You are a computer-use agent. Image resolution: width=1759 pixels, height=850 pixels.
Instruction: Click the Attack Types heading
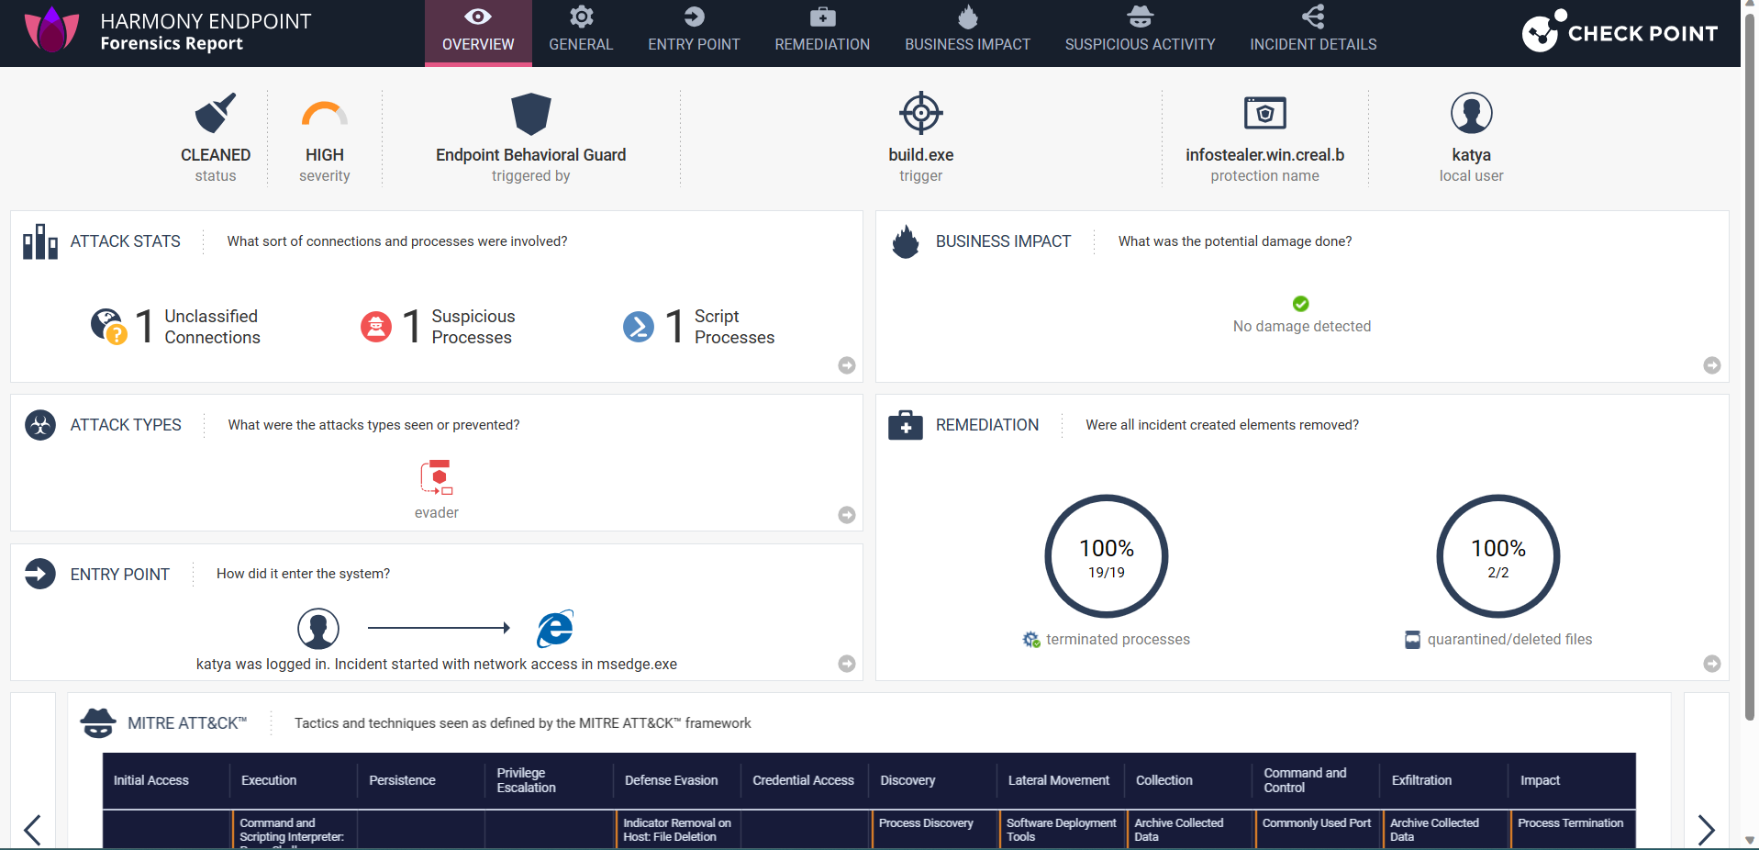tap(126, 425)
